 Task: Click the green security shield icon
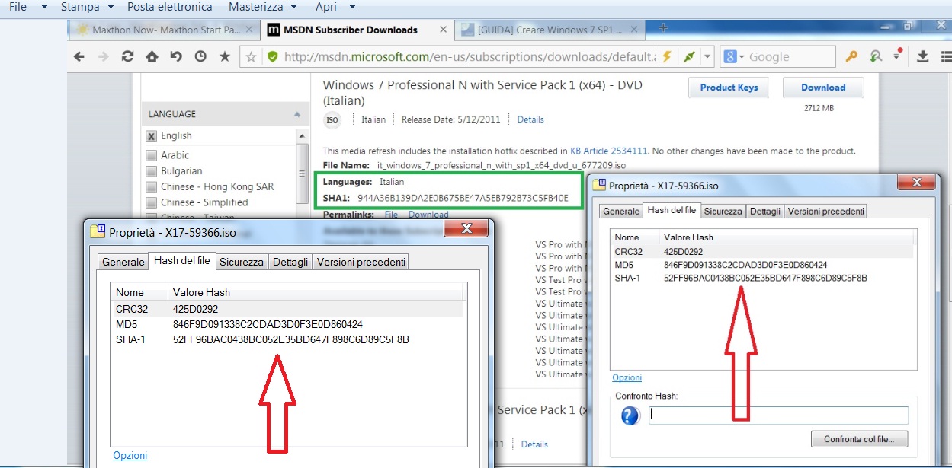pyautogui.click(x=272, y=57)
